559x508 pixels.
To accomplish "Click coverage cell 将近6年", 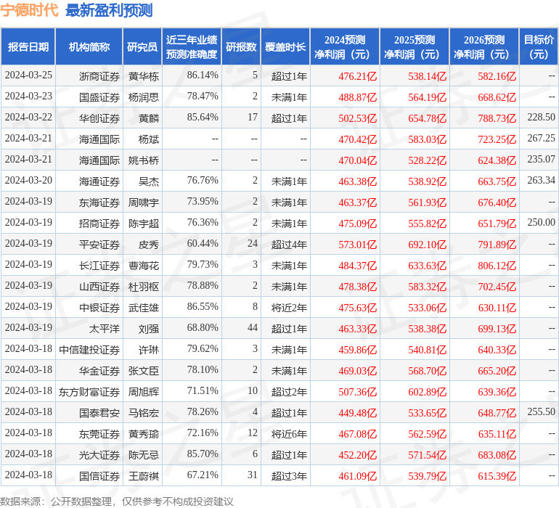I will click(x=289, y=434).
